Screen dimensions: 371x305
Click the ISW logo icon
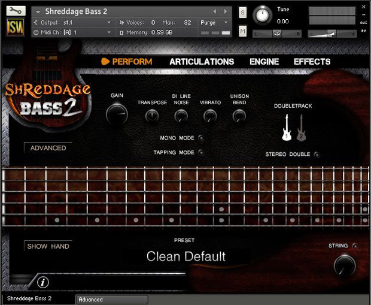point(16,27)
